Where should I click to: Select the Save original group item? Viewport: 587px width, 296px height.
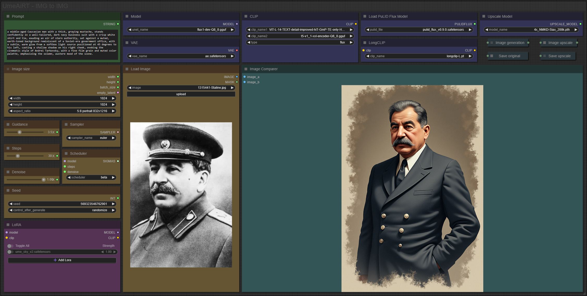tap(509, 56)
